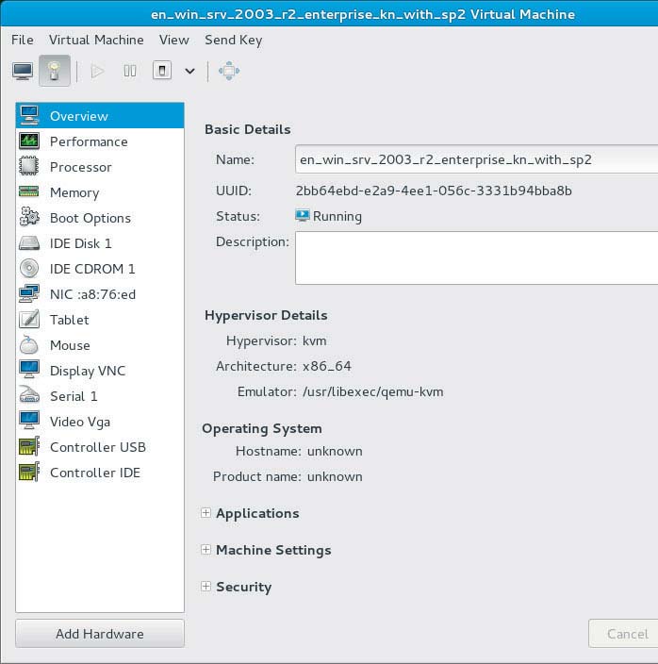Click the UUID value 2bb64ebd-e2a9-4ee1-056c-3331b94bba8b
The width and height of the screenshot is (658, 664).
[x=434, y=191]
